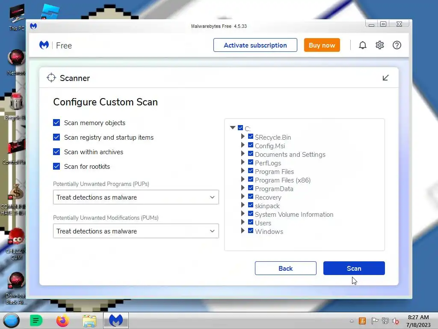438x329 pixels.
Task: Expand the Recovery folder
Action: [x=243, y=196]
